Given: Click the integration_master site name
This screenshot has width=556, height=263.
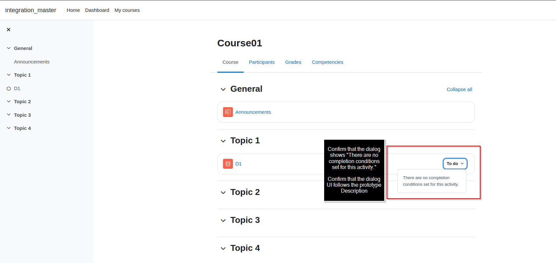Looking at the screenshot, I should pos(31,10).
